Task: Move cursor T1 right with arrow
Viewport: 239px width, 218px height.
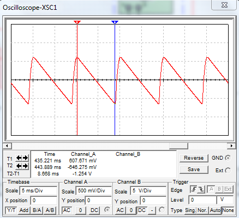Action: (x=25, y=158)
